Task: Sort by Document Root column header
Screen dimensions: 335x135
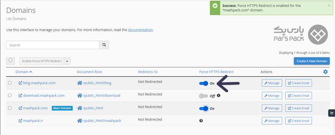Action: (x=89, y=72)
